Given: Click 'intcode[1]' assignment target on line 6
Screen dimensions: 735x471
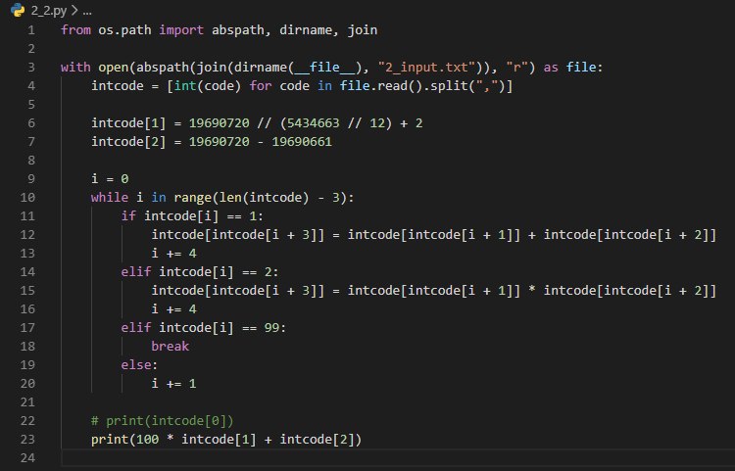Looking at the screenshot, I should [x=128, y=123].
